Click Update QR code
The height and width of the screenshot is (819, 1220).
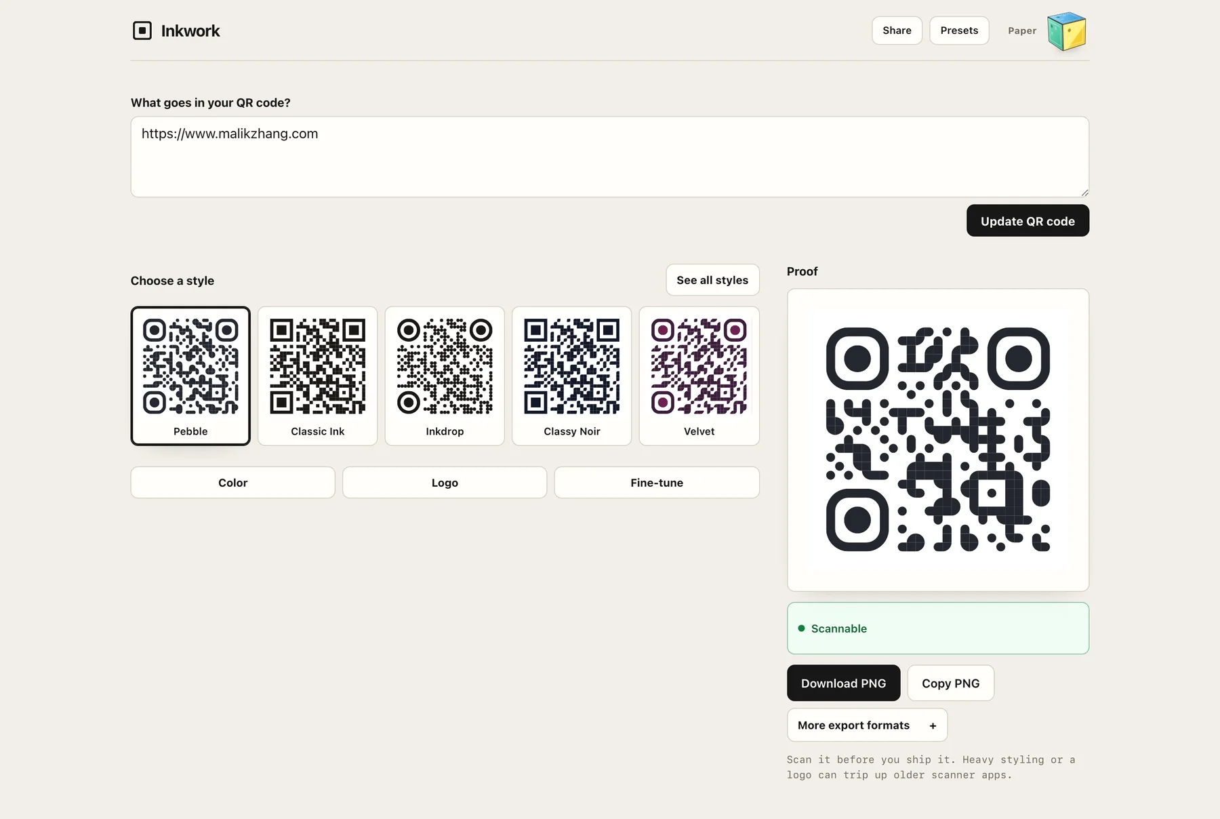coord(1028,220)
